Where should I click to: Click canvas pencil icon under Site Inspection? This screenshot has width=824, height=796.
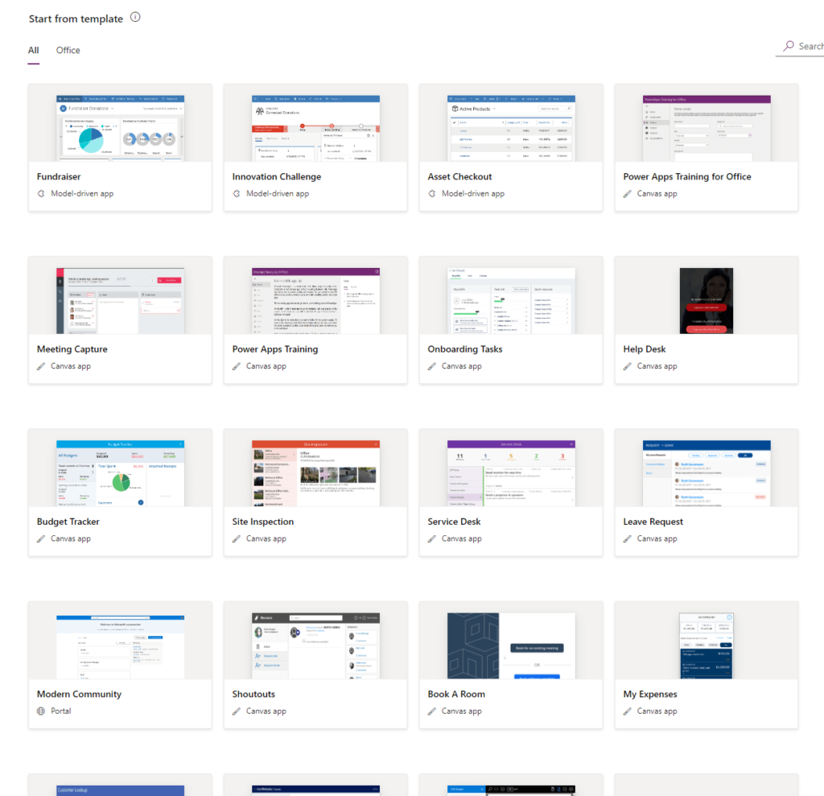pos(237,538)
